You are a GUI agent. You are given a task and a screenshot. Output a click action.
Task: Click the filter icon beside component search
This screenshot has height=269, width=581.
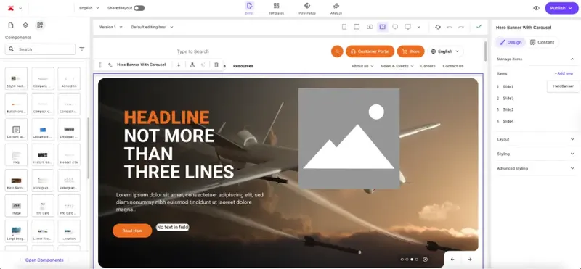coord(82,49)
